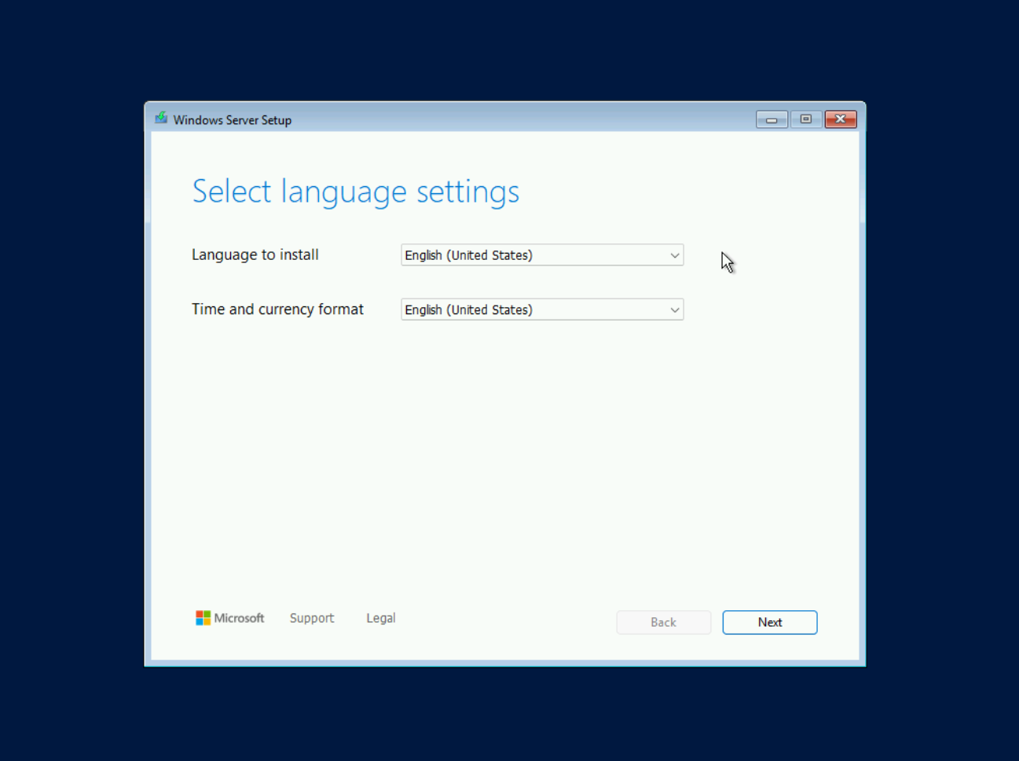Screen dimensions: 1019x761
Task: Click the 'Time and currency format' label
Action: (278, 309)
